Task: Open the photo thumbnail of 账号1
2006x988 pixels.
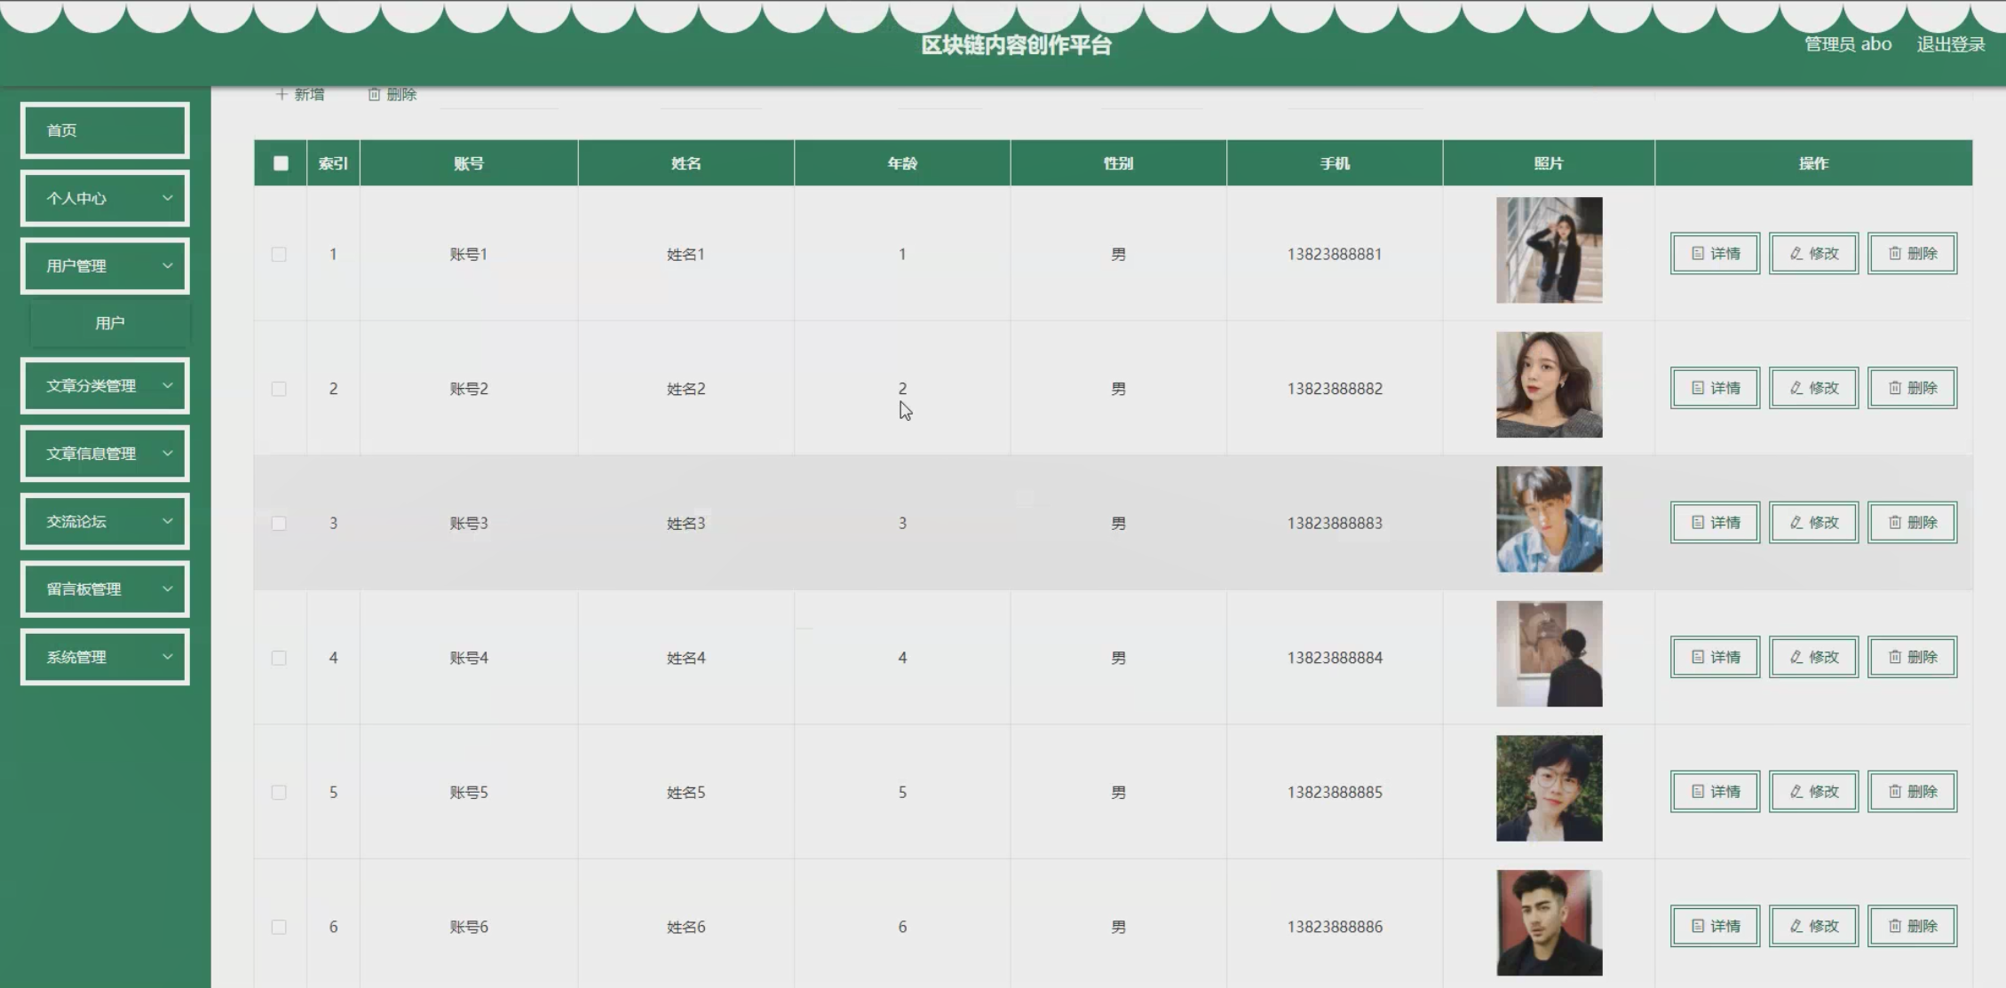Action: [1549, 250]
